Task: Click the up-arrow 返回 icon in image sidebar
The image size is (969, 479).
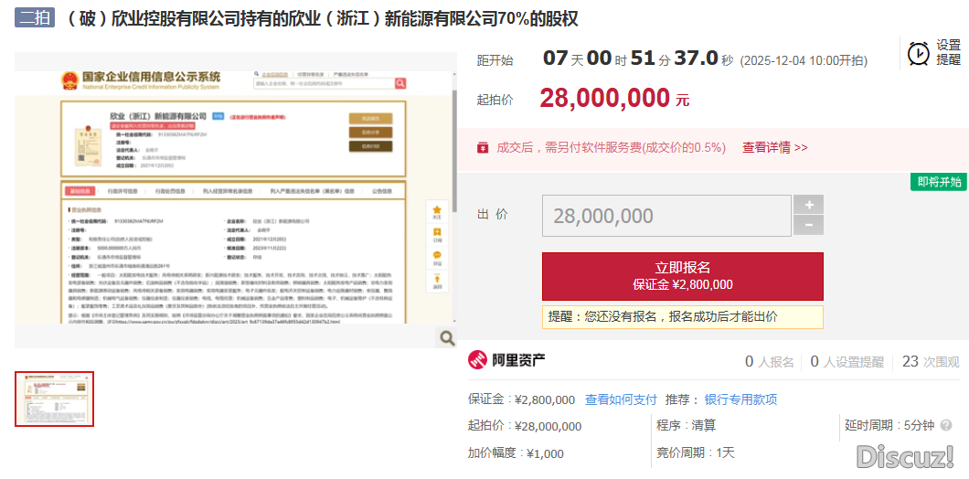Action: point(437,280)
